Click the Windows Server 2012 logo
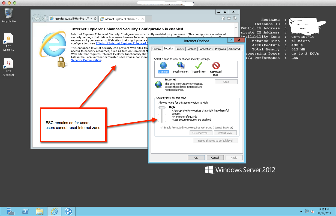The image size is (336, 216). [x=240, y=170]
